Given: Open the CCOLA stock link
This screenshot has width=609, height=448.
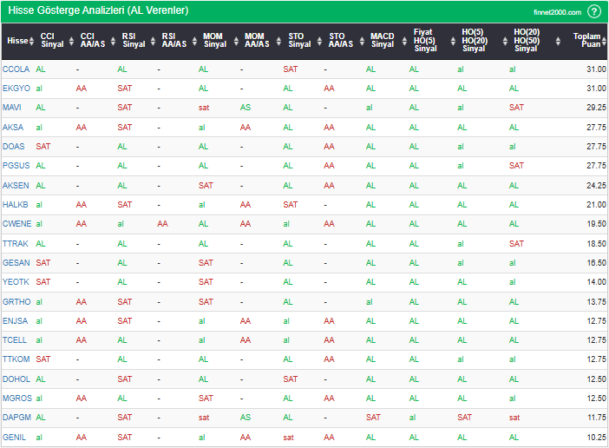Looking at the screenshot, I should [15, 69].
